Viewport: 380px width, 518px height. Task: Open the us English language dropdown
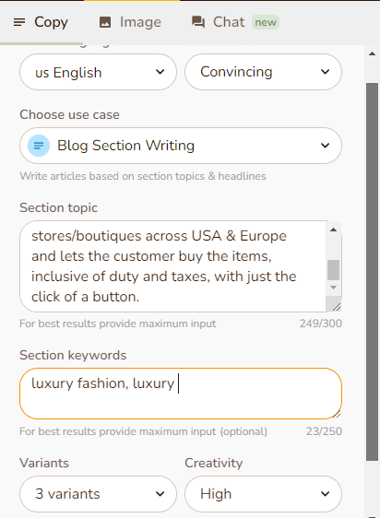point(98,72)
